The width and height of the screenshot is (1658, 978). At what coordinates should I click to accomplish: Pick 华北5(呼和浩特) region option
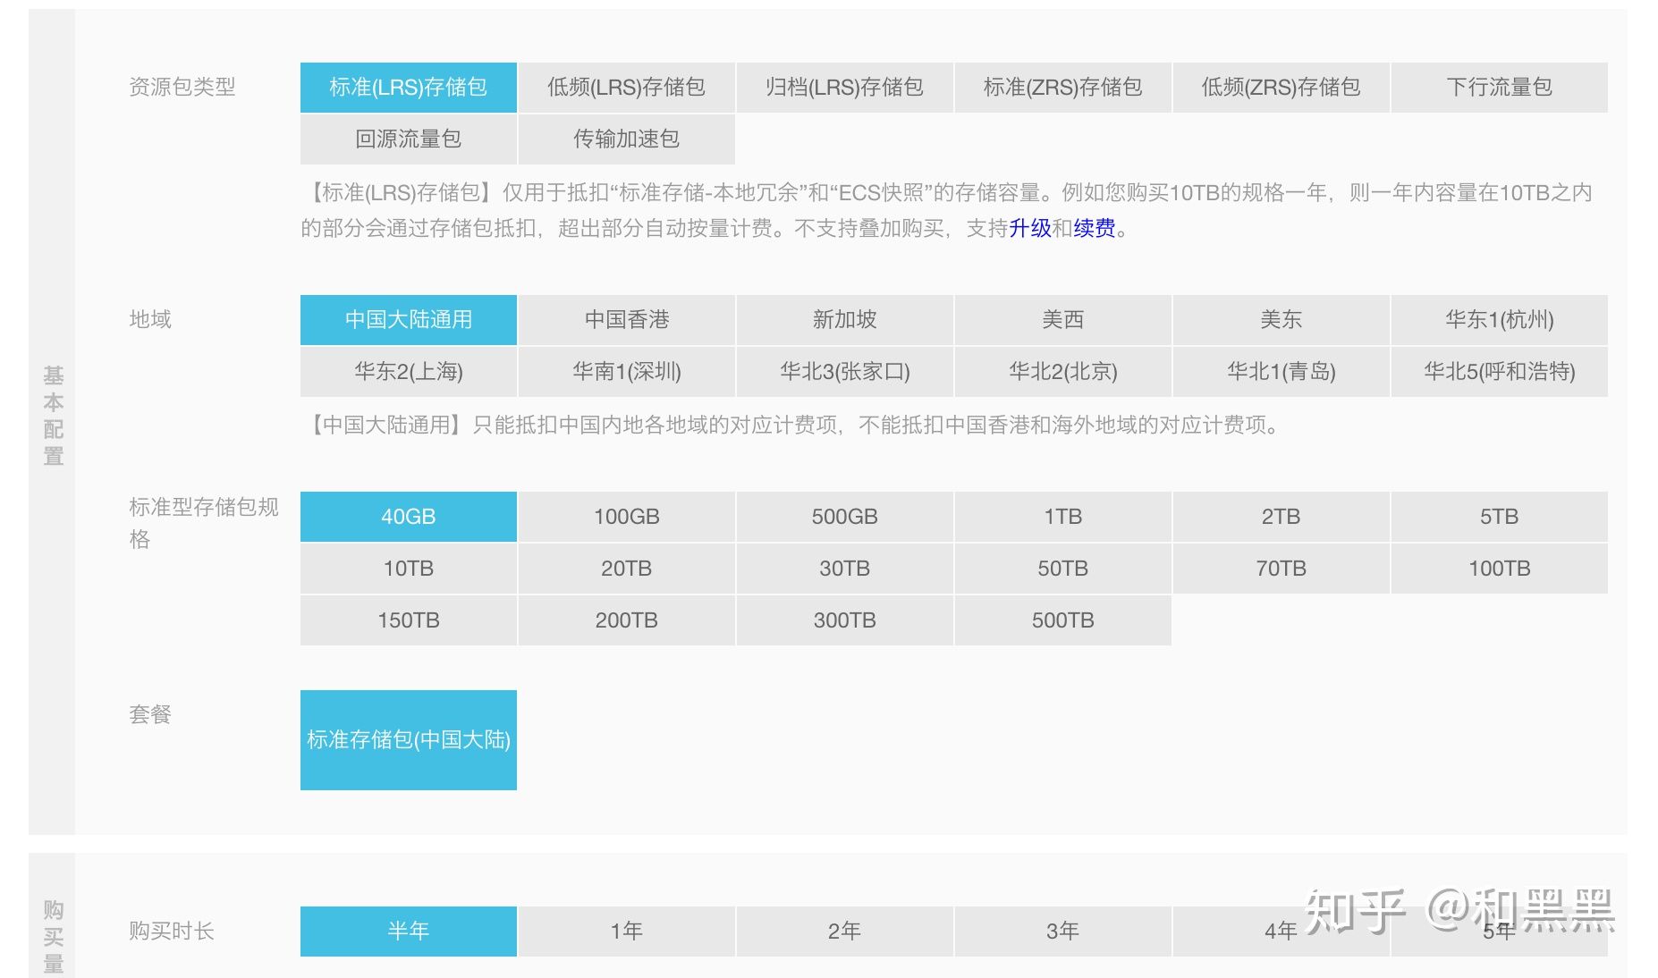(x=1499, y=372)
